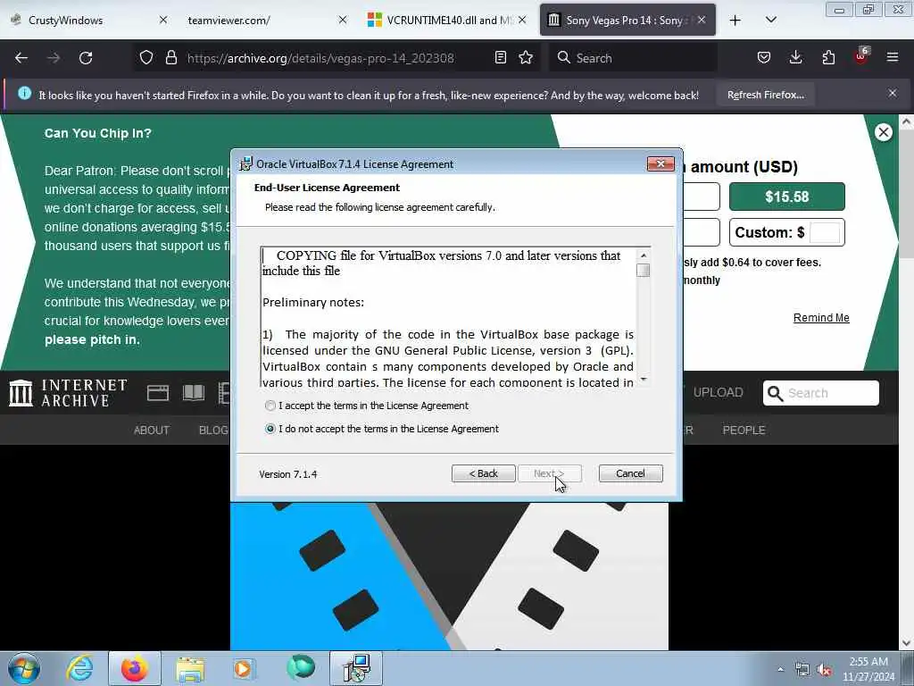Screen dimensions: 914x686
Task: Click the Custom donation amount field
Action: (825, 232)
